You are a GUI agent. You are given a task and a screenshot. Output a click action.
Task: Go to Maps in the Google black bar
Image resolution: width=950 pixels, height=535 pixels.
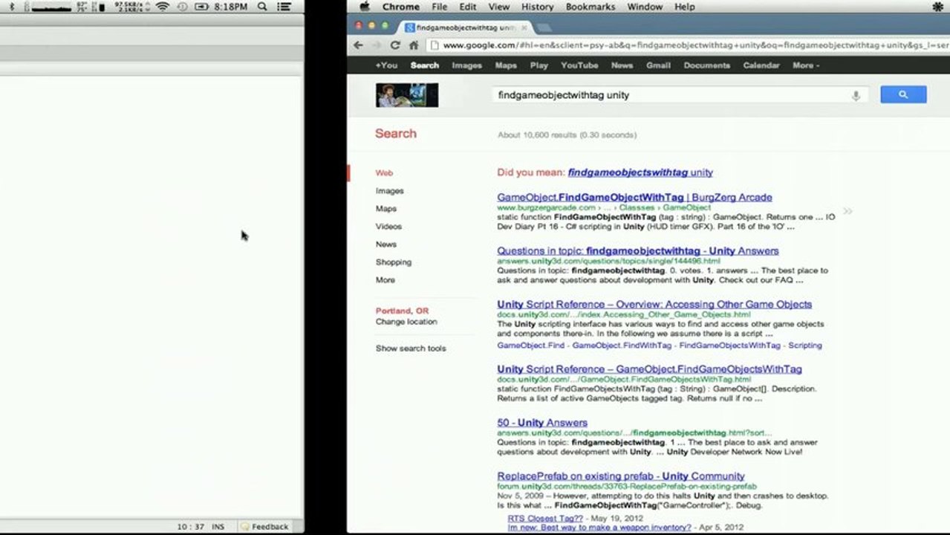click(x=506, y=65)
